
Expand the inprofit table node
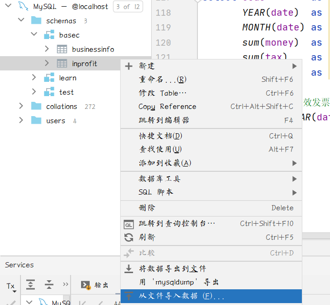click(x=47, y=63)
